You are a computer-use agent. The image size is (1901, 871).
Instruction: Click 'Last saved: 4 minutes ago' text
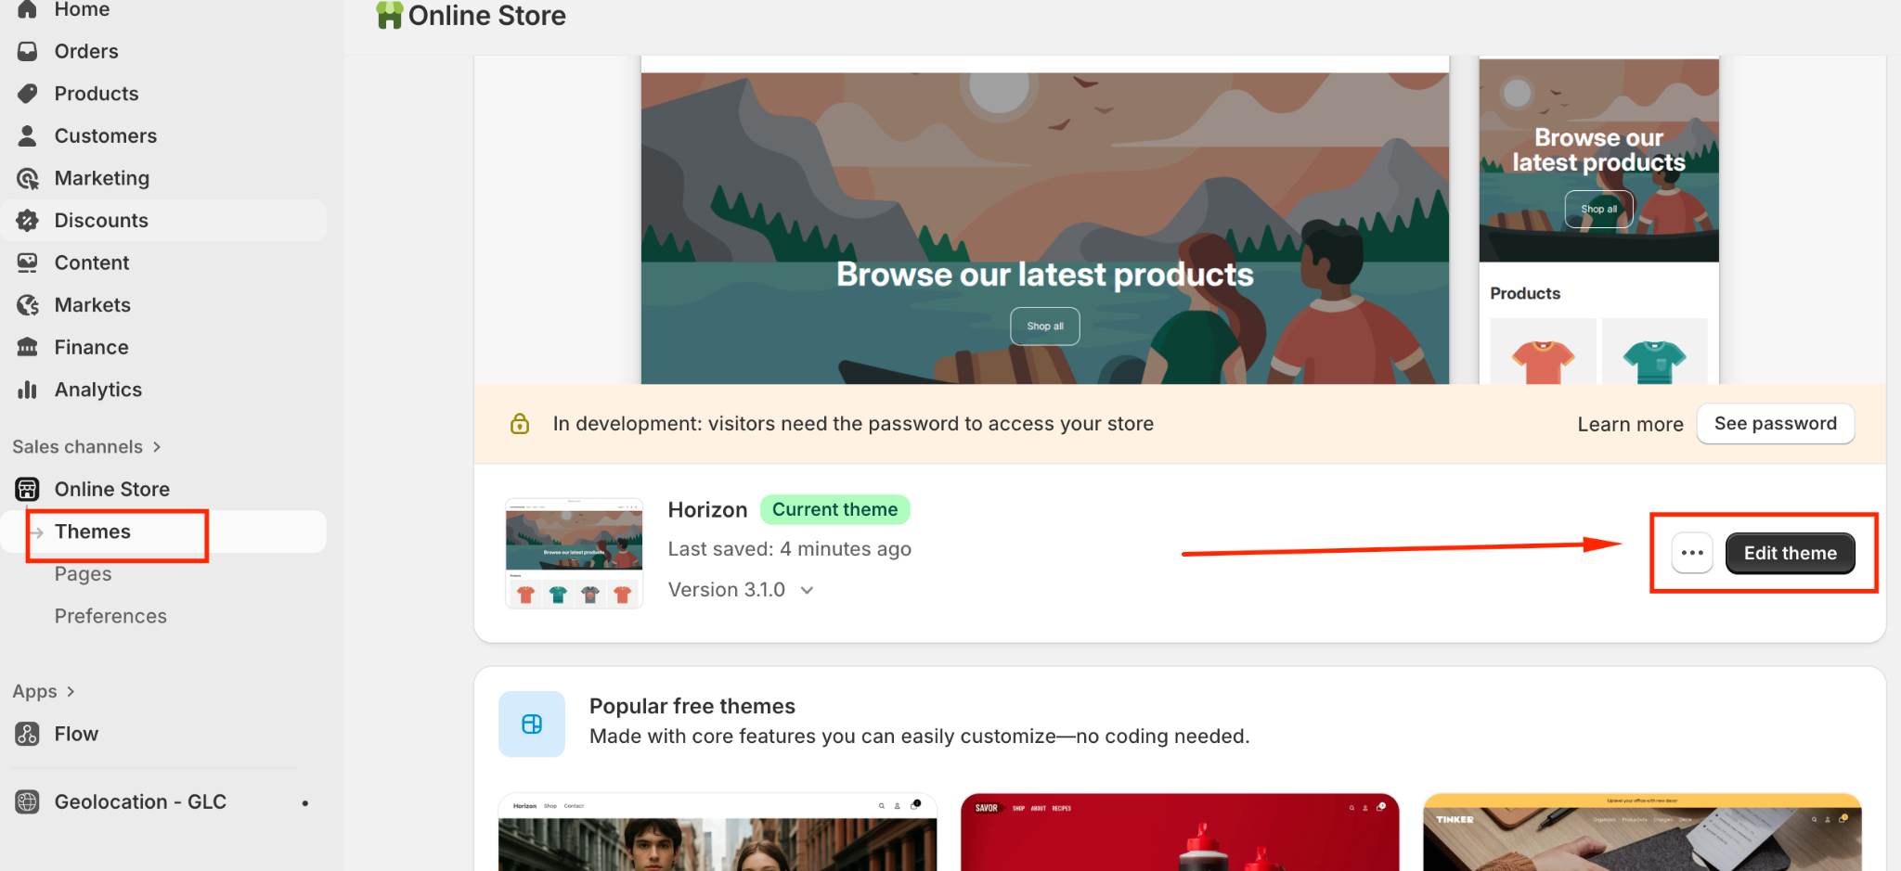coord(790,549)
